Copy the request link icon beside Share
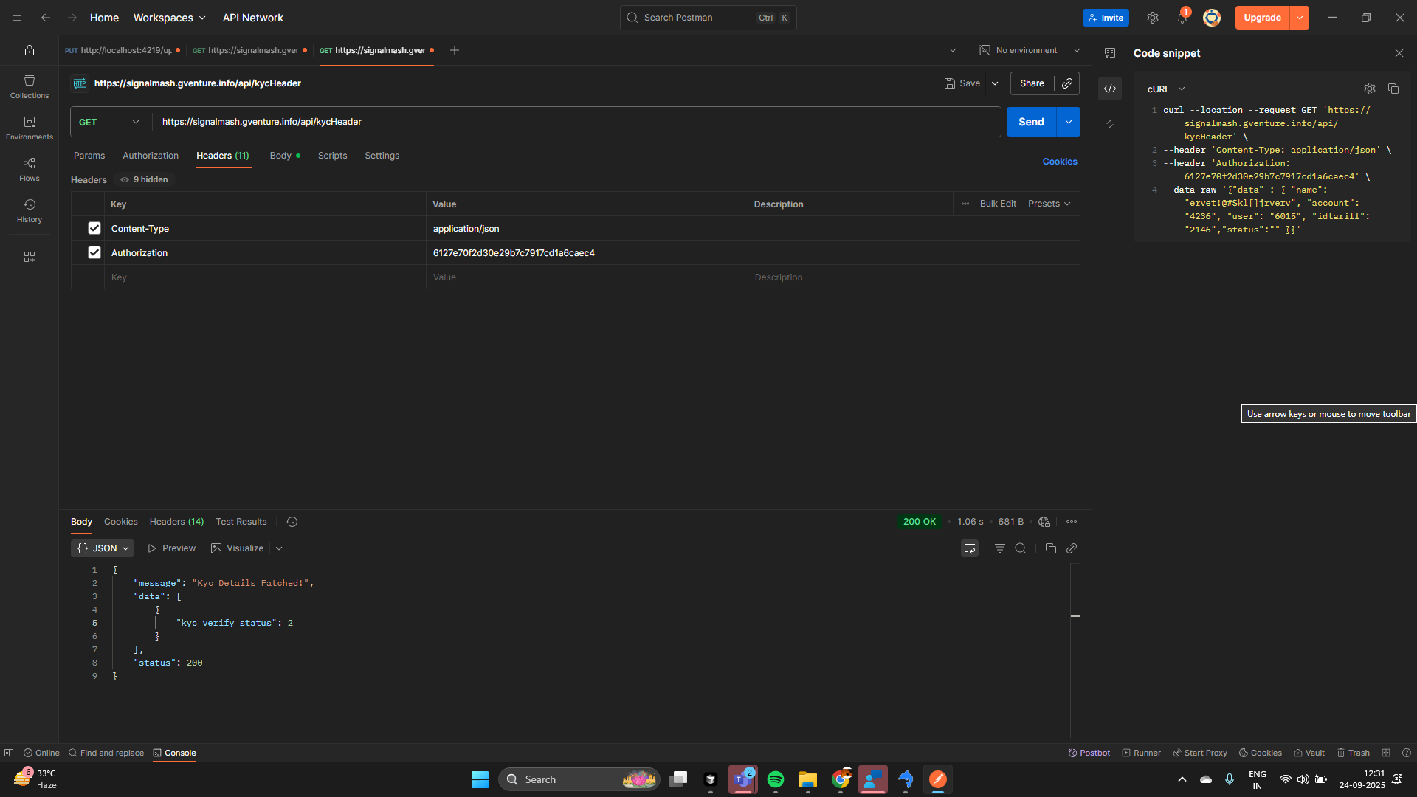This screenshot has height=797, width=1417. (x=1067, y=83)
